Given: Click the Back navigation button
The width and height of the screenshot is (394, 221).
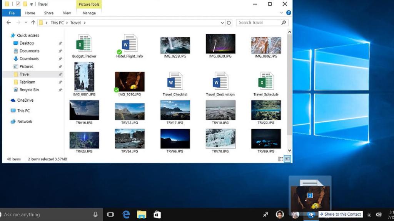Looking at the screenshot, I should [8, 22].
